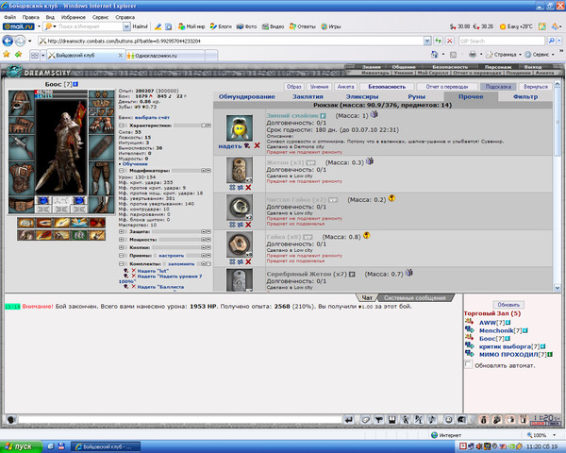Click the helmet equipment slot
Screen dimensions: 566x453
pos(22,103)
